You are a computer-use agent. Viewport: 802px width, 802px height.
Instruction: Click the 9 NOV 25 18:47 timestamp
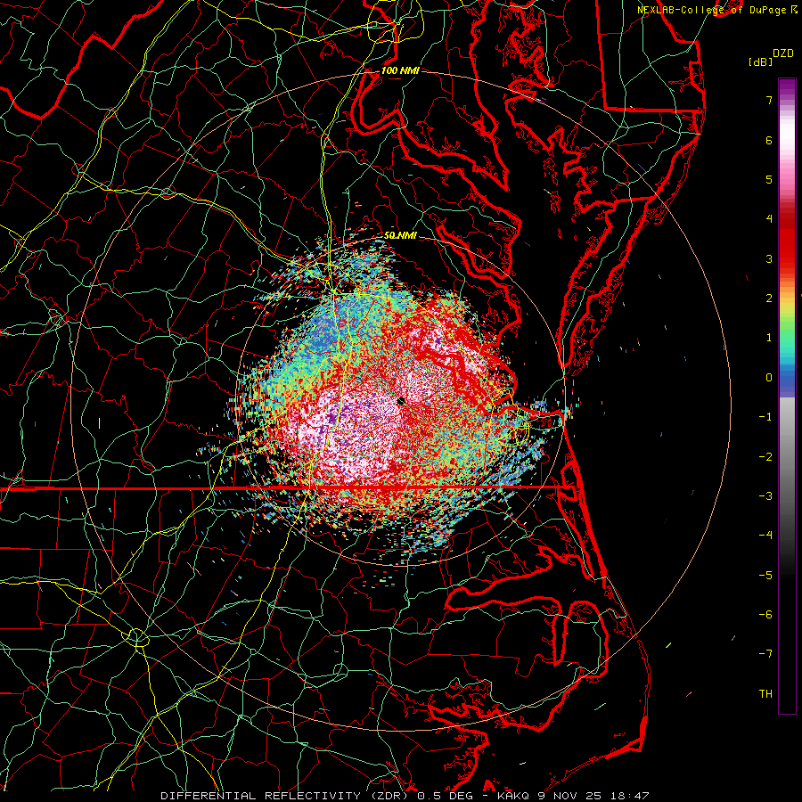pyautogui.click(x=593, y=796)
